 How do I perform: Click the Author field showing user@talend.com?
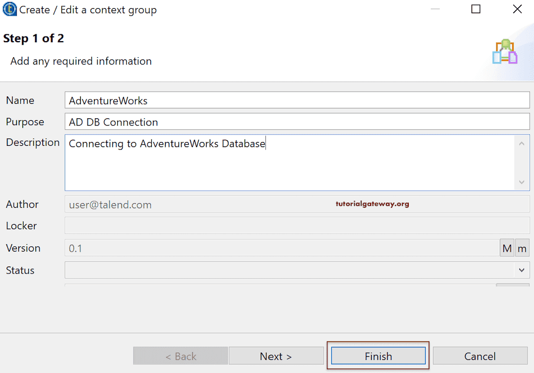pyautogui.click(x=297, y=204)
